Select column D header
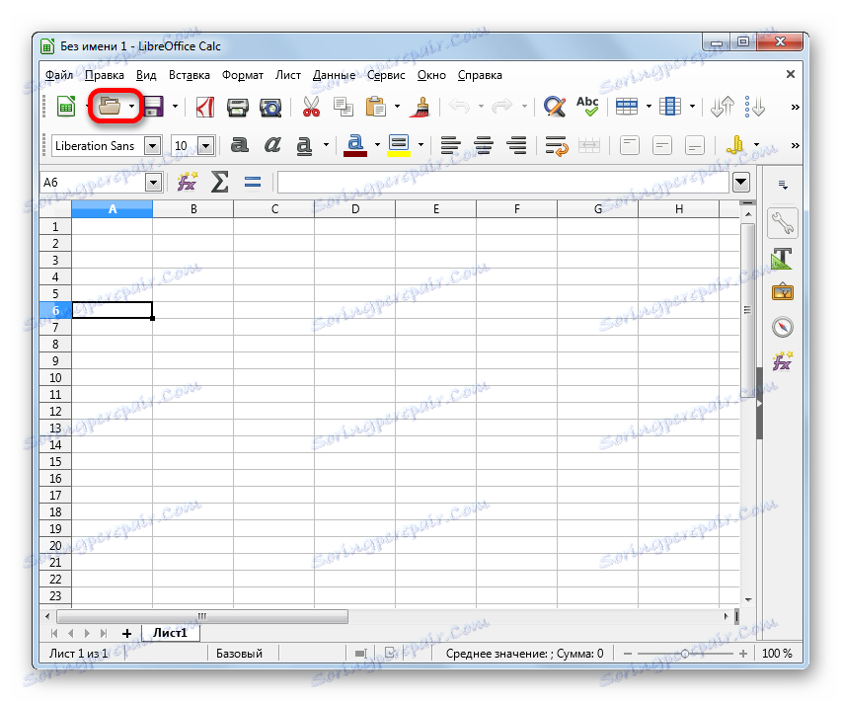842x702 pixels. [355, 209]
